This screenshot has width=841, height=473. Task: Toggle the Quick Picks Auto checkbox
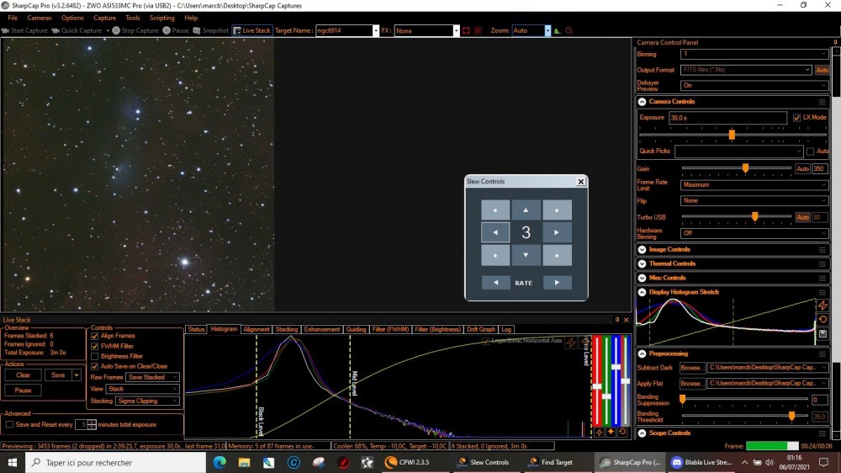pos(811,151)
